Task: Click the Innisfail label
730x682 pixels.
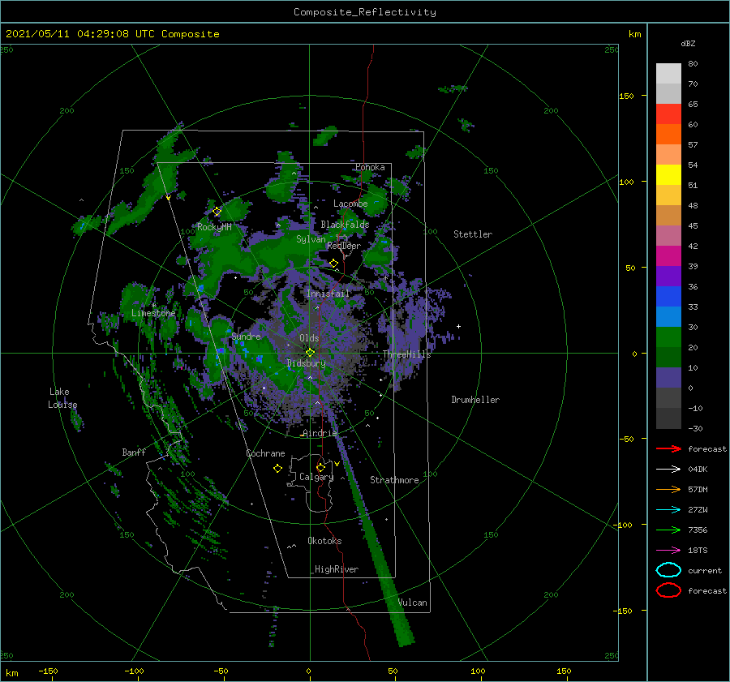Action: point(328,294)
